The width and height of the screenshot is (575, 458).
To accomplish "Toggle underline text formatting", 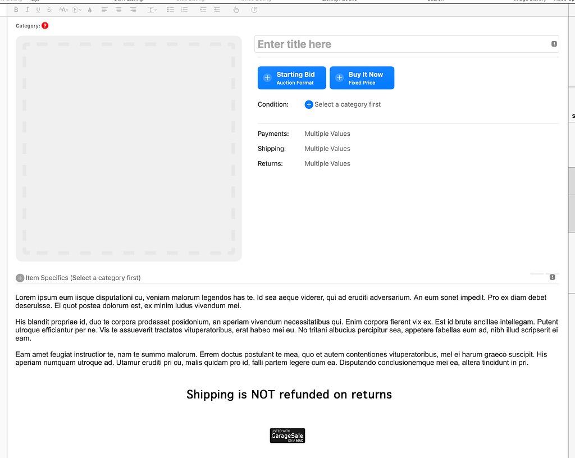I will pyautogui.click(x=38, y=10).
